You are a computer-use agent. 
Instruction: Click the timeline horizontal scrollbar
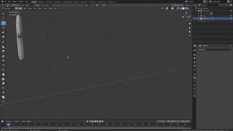tap(96, 128)
